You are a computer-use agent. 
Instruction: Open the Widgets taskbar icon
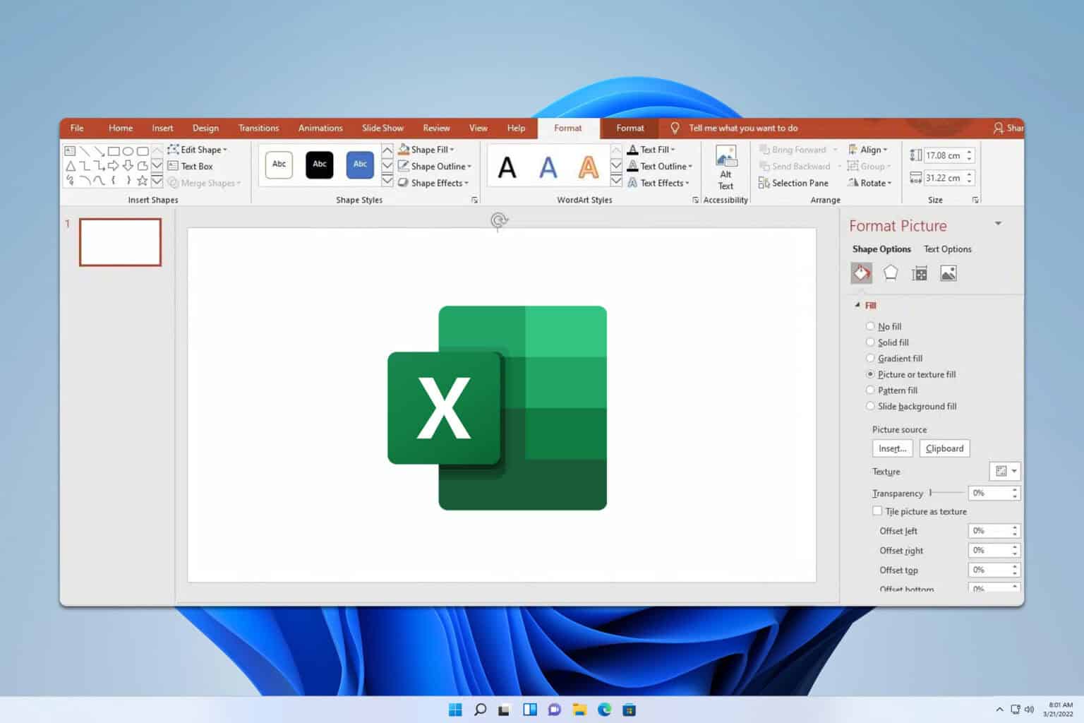pyautogui.click(x=530, y=710)
